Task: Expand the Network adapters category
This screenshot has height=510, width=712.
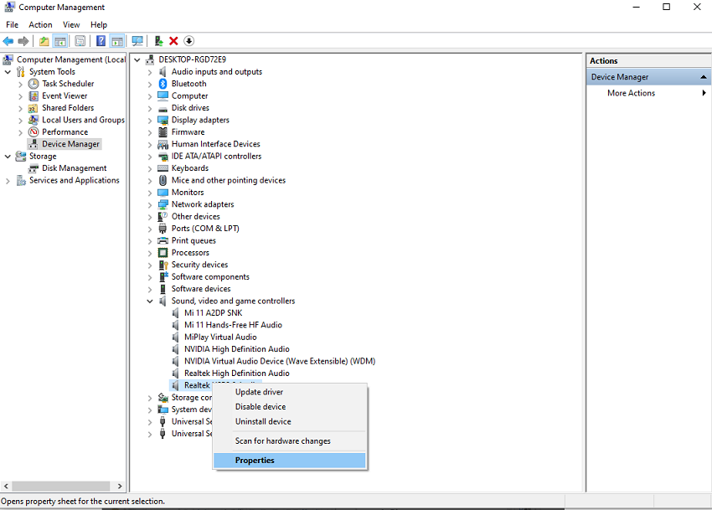Action: tap(151, 204)
